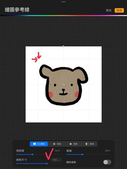Open the grid size value field showing 500
This screenshot has height=169, width=127.
click(56, 160)
